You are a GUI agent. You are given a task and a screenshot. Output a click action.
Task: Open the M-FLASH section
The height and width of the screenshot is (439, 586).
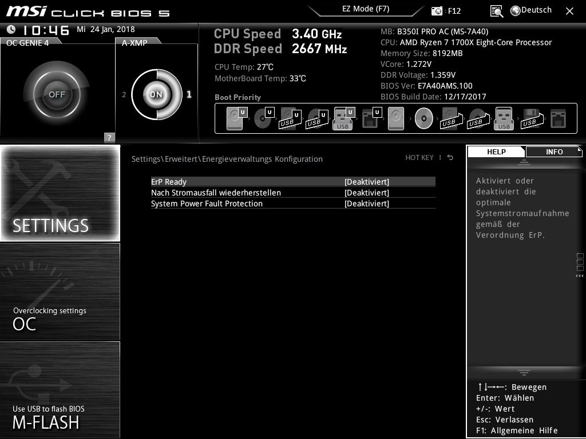(x=60, y=390)
